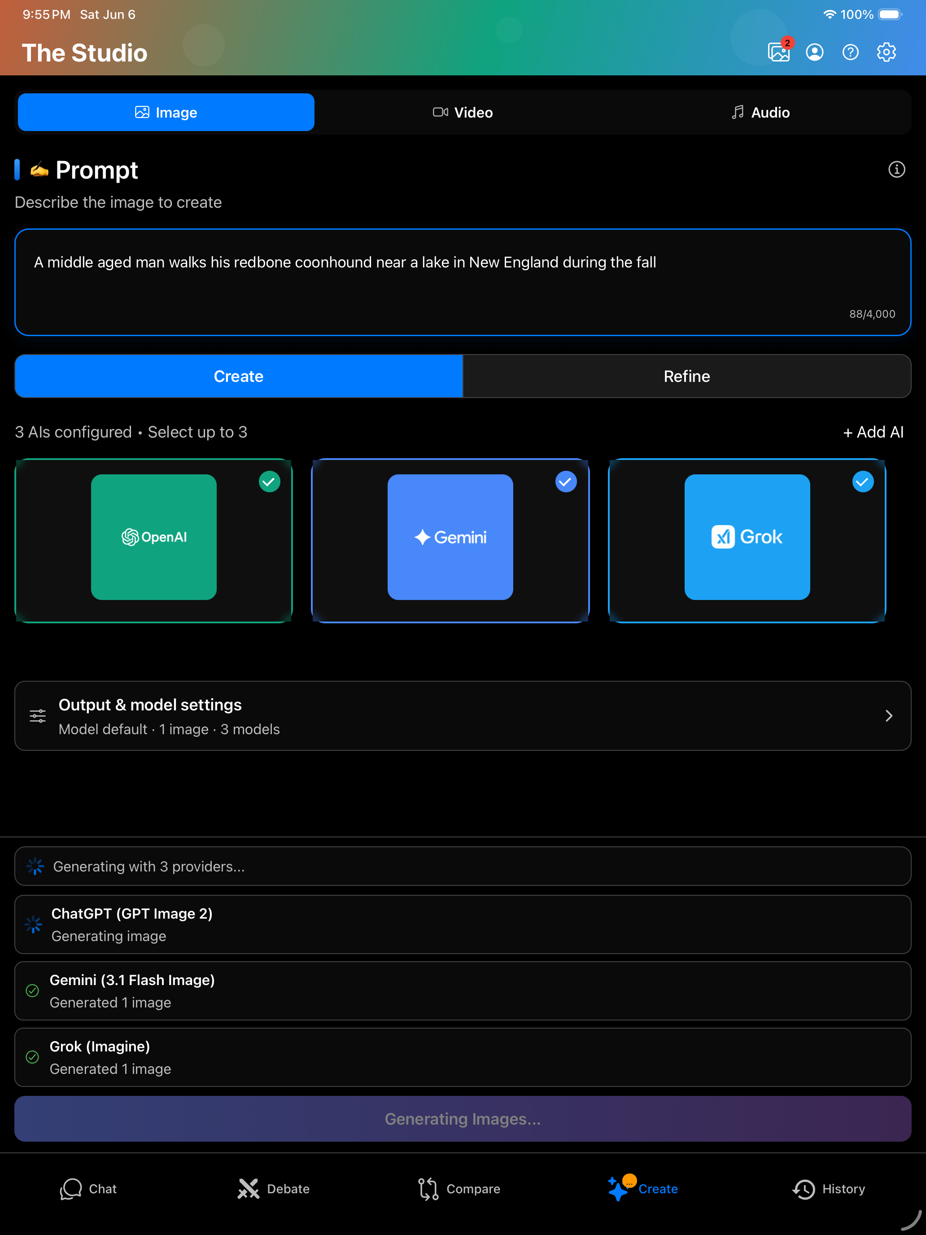The width and height of the screenshot is (926, 1235).
Task: Toggle the Grok provider checkmark
Action: (862, 481)
